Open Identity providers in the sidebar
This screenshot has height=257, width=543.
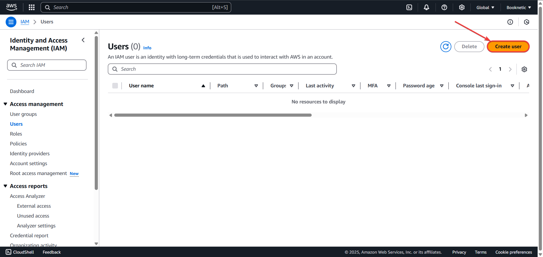pyautogui.click(x=30, y=154)
